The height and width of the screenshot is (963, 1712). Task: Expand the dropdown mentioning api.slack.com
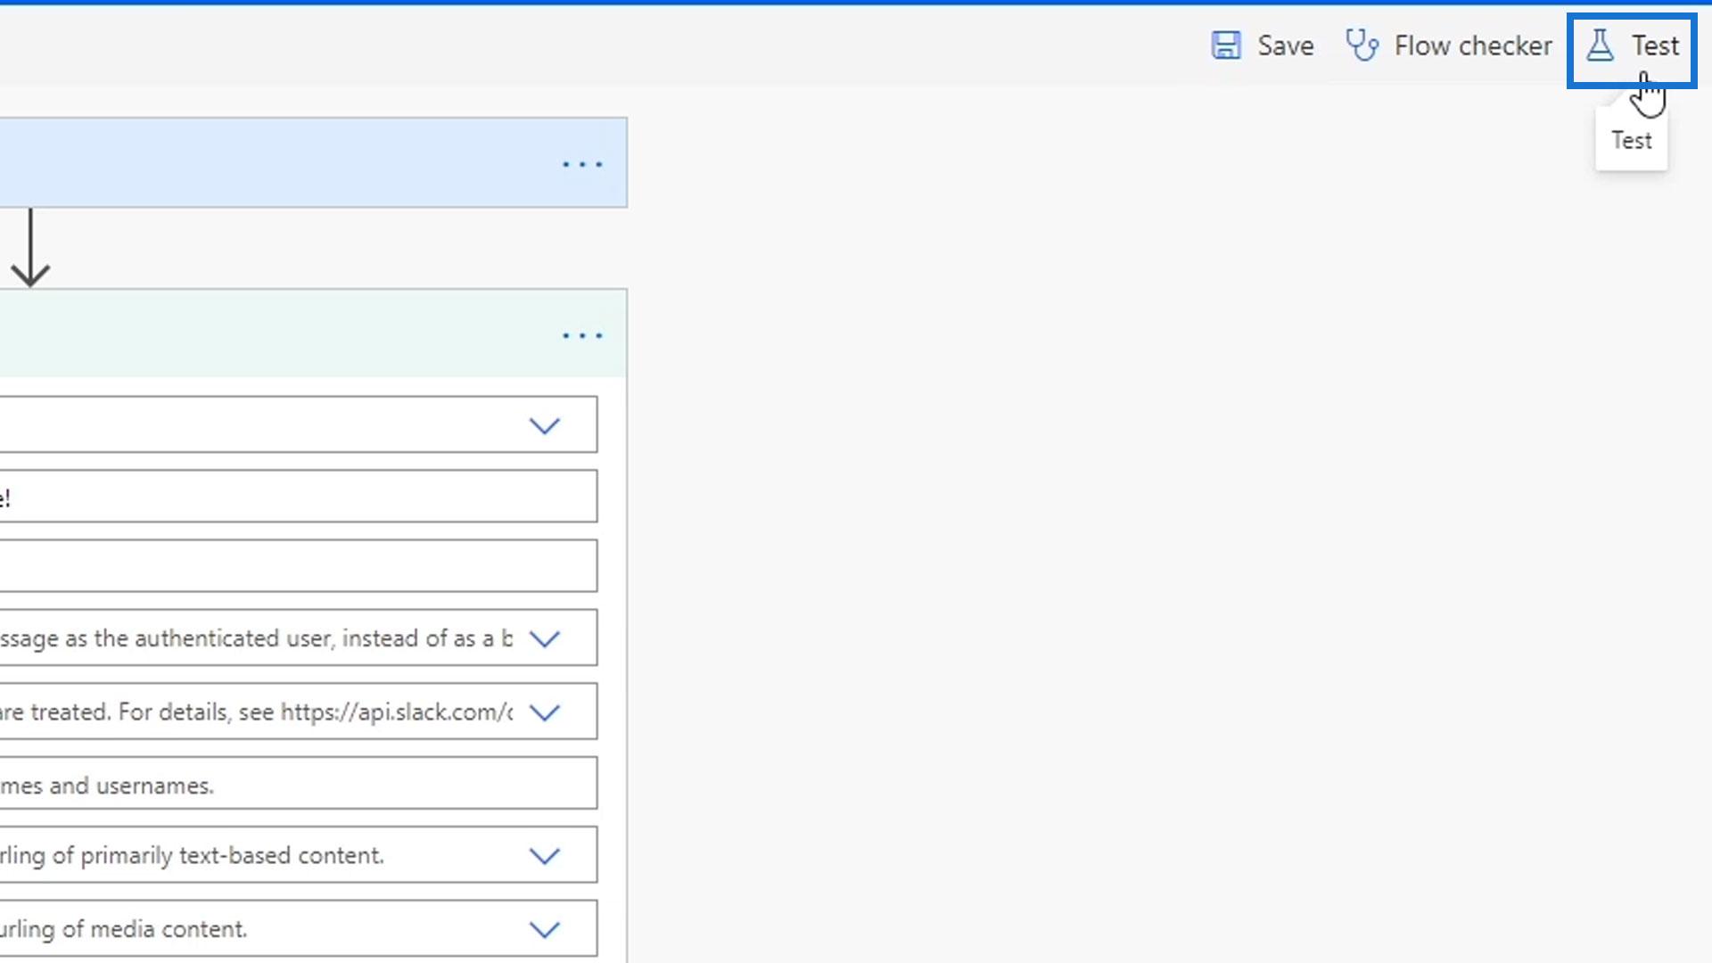click(x=544, y=712)
